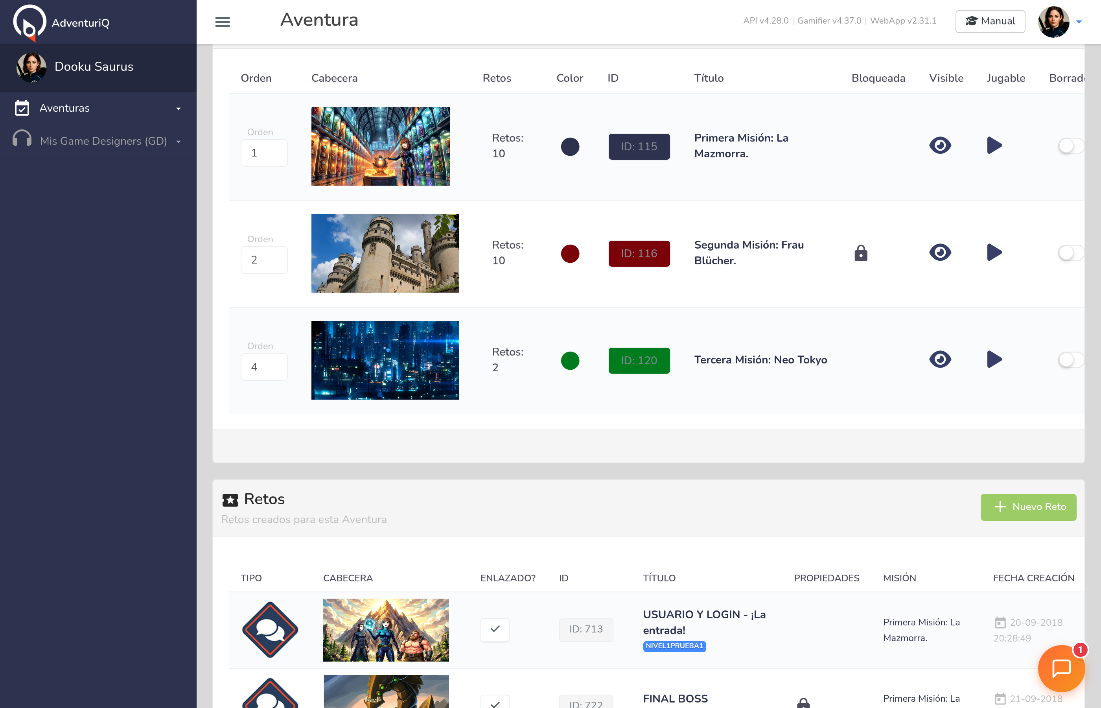
Task: Play the Tercera Misión: Neo Tokyo mission
Action: coord(994,360)
